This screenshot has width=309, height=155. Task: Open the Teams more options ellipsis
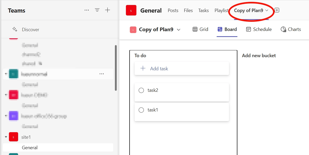(x=87, y=10)
